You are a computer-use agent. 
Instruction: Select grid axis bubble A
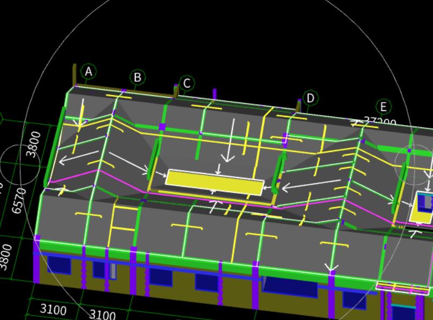(89, 72)
